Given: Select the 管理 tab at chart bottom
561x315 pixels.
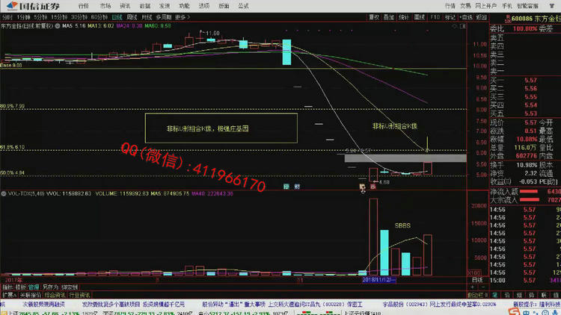Looking at the screenshot, I should click(x=34, y=287).
